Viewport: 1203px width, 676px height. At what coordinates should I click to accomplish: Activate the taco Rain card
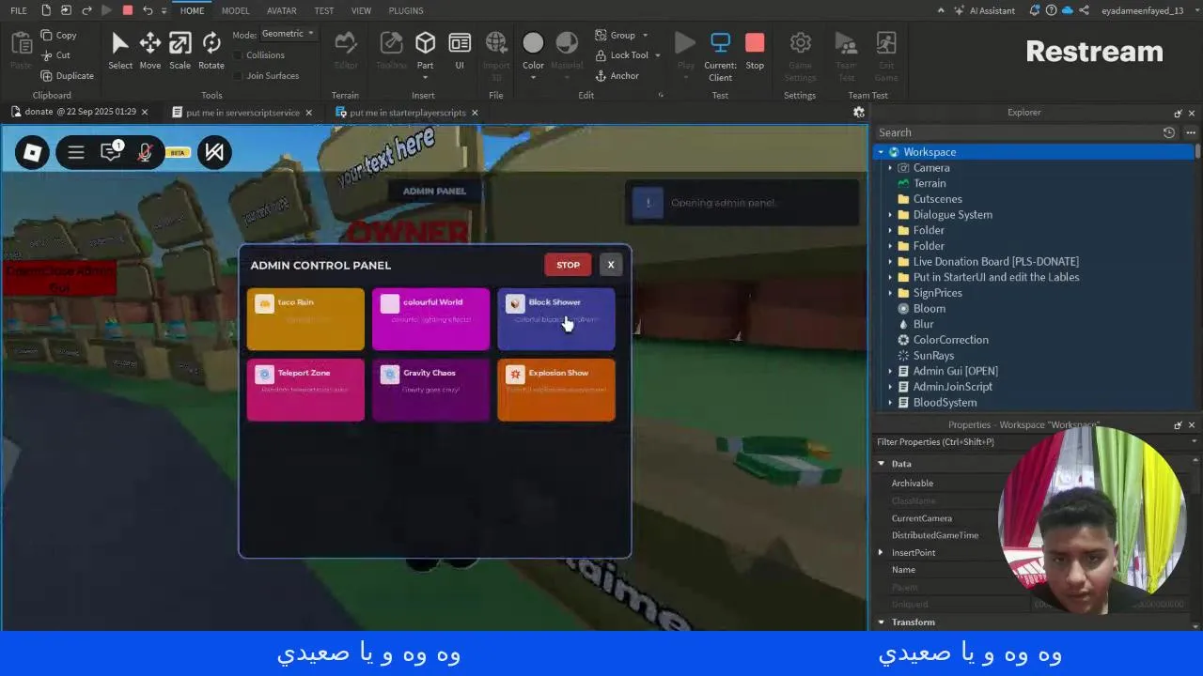305,319
